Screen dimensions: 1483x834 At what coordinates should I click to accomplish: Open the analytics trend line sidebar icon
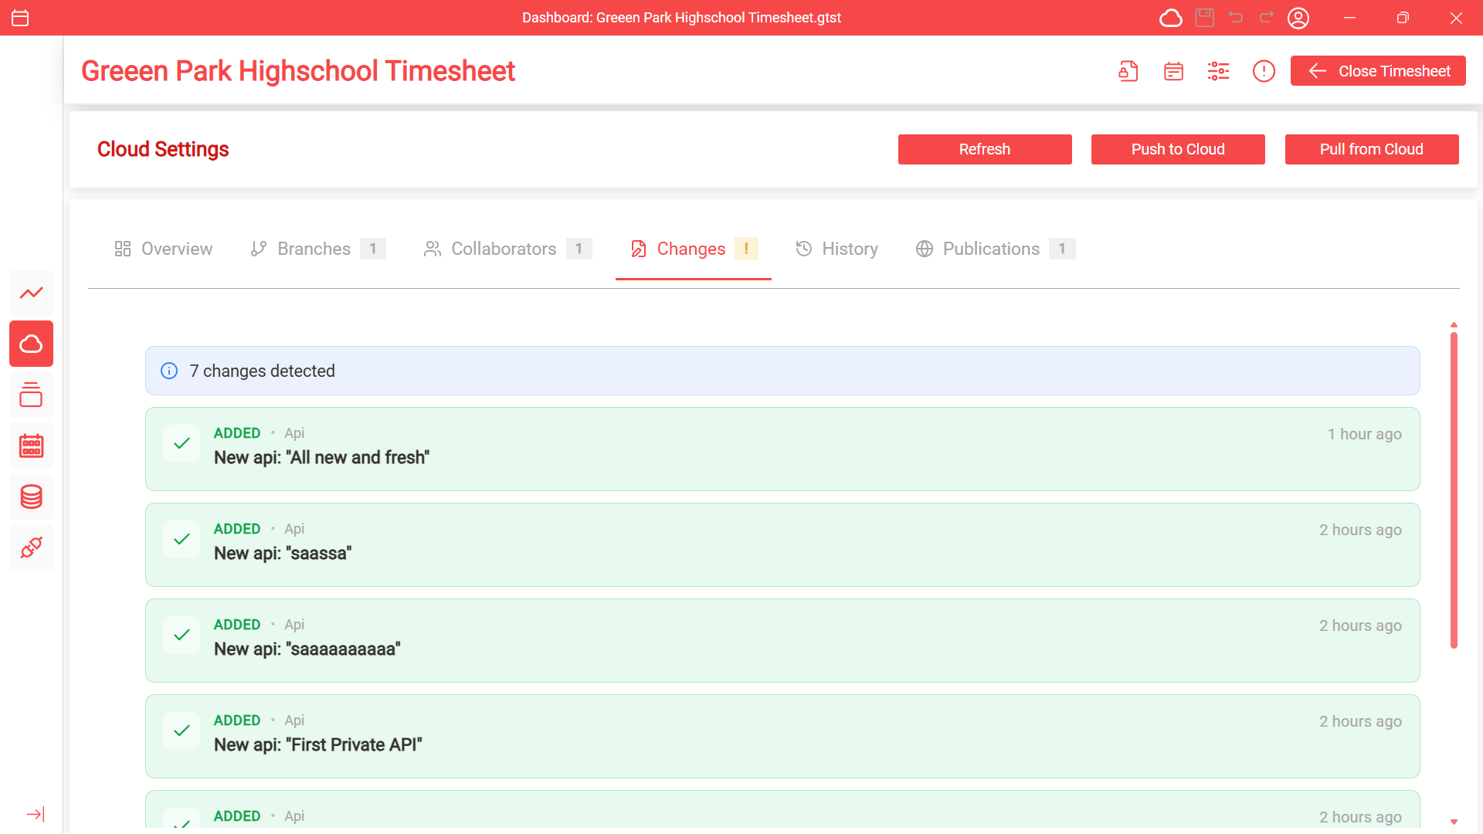pos(32,293)
